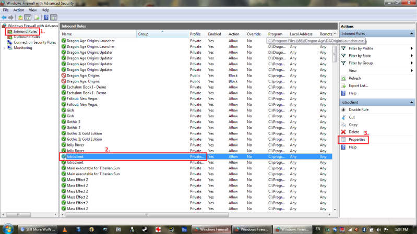
Task: Expand the Monitoring node triangle
Action: [x=4, y=48]
